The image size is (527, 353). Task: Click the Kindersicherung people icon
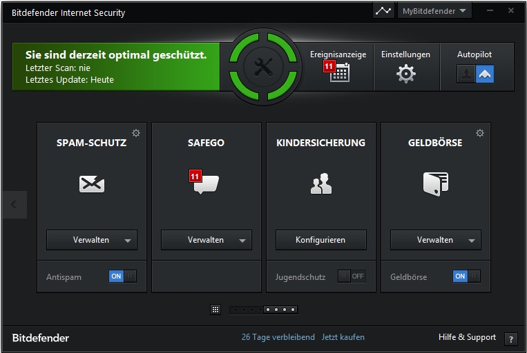click(x=320, y=183)
